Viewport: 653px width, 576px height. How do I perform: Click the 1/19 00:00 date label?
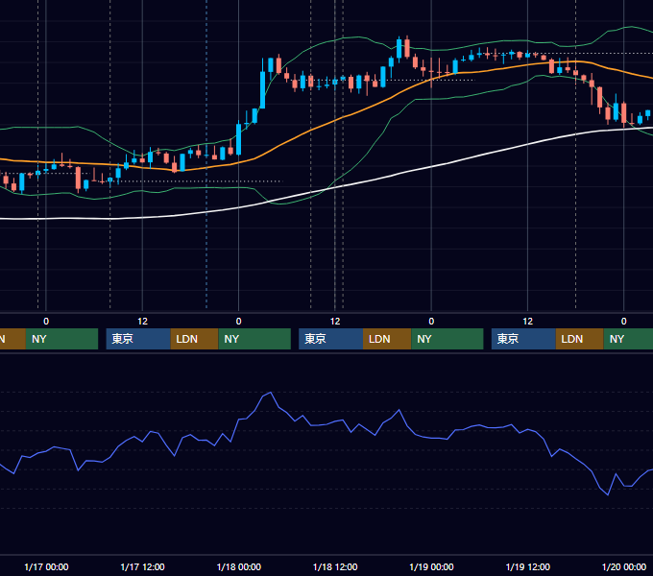pos(431,566)
